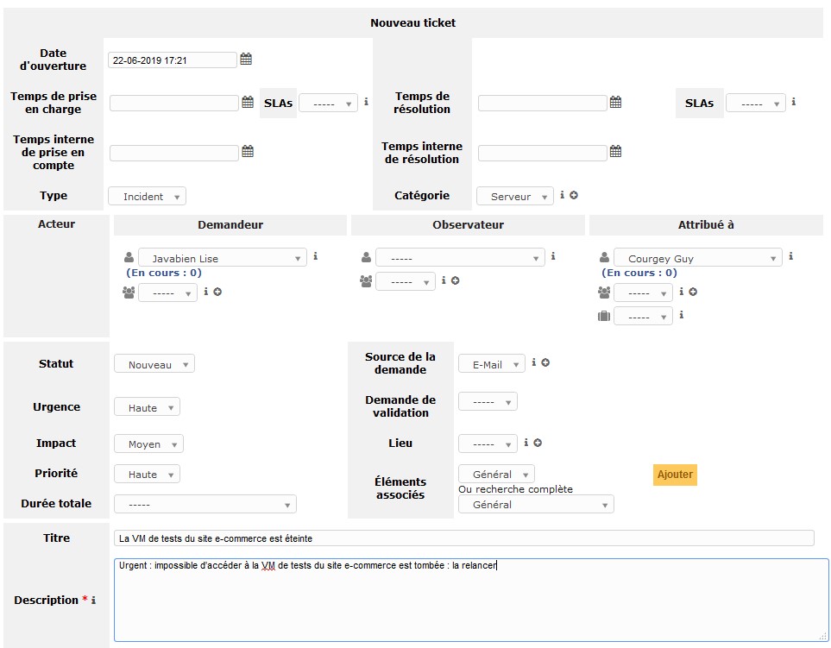This screenshot has width=831, height=648.
Task: Click the Ajouter button
Action: click(x=675, y=475)
